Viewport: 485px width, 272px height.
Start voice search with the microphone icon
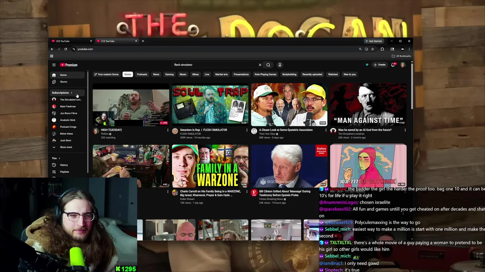pyautogui.click(x=280, y=65)
